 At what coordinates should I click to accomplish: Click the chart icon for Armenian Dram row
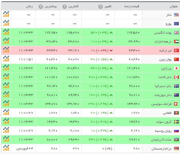tap(6, 148)
